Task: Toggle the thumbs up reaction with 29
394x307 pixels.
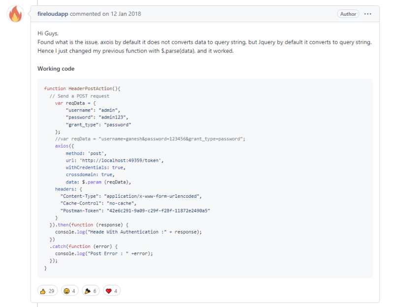Action: [47, 291]
